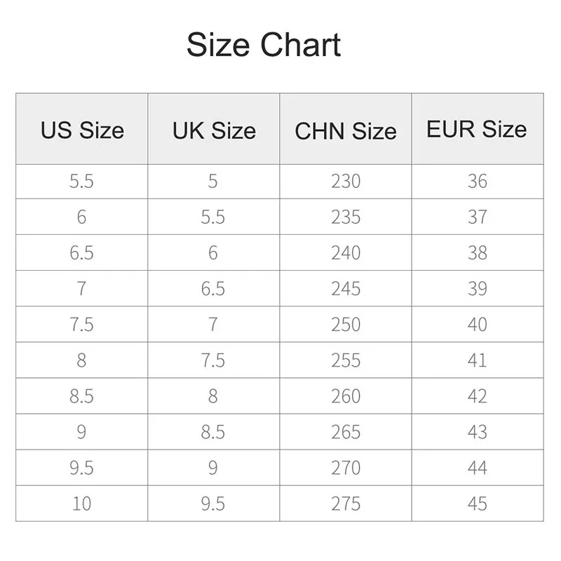Select the US Size column header
Image resolution: width=561 pixels, height=561 pixels.
click(82, 130)
